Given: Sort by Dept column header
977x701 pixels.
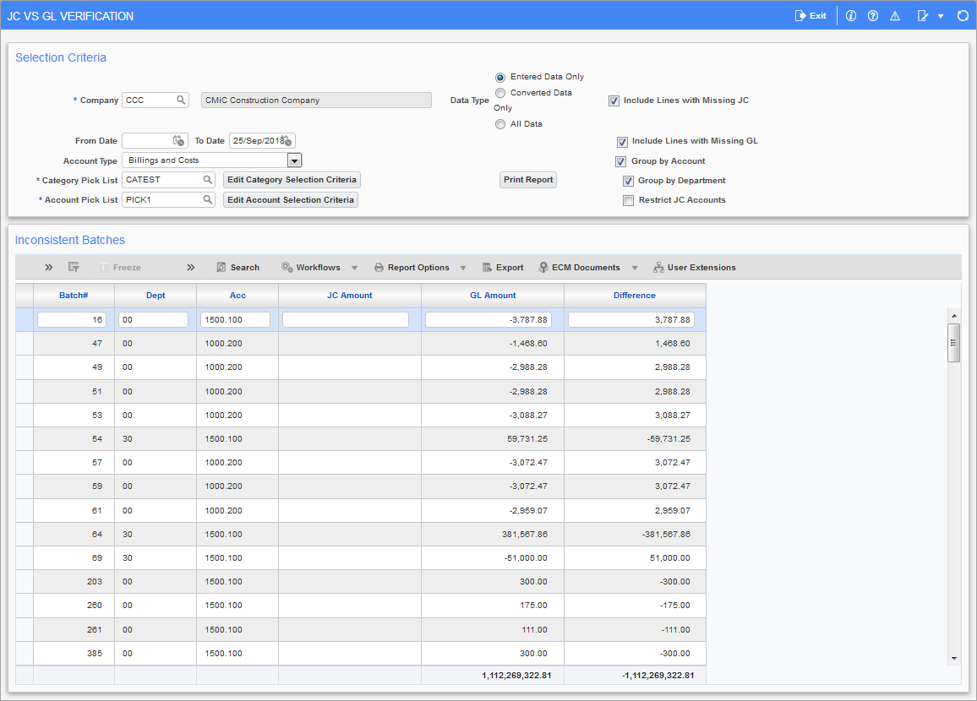Looking at the screenshot, I should pyautogui.click(x=156, y=295).
